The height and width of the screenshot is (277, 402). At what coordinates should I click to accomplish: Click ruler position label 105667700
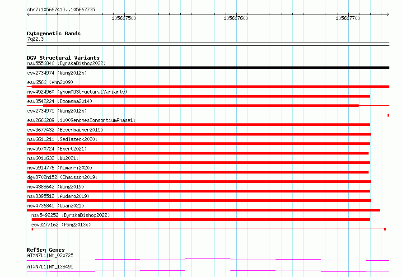click(348, 18)
